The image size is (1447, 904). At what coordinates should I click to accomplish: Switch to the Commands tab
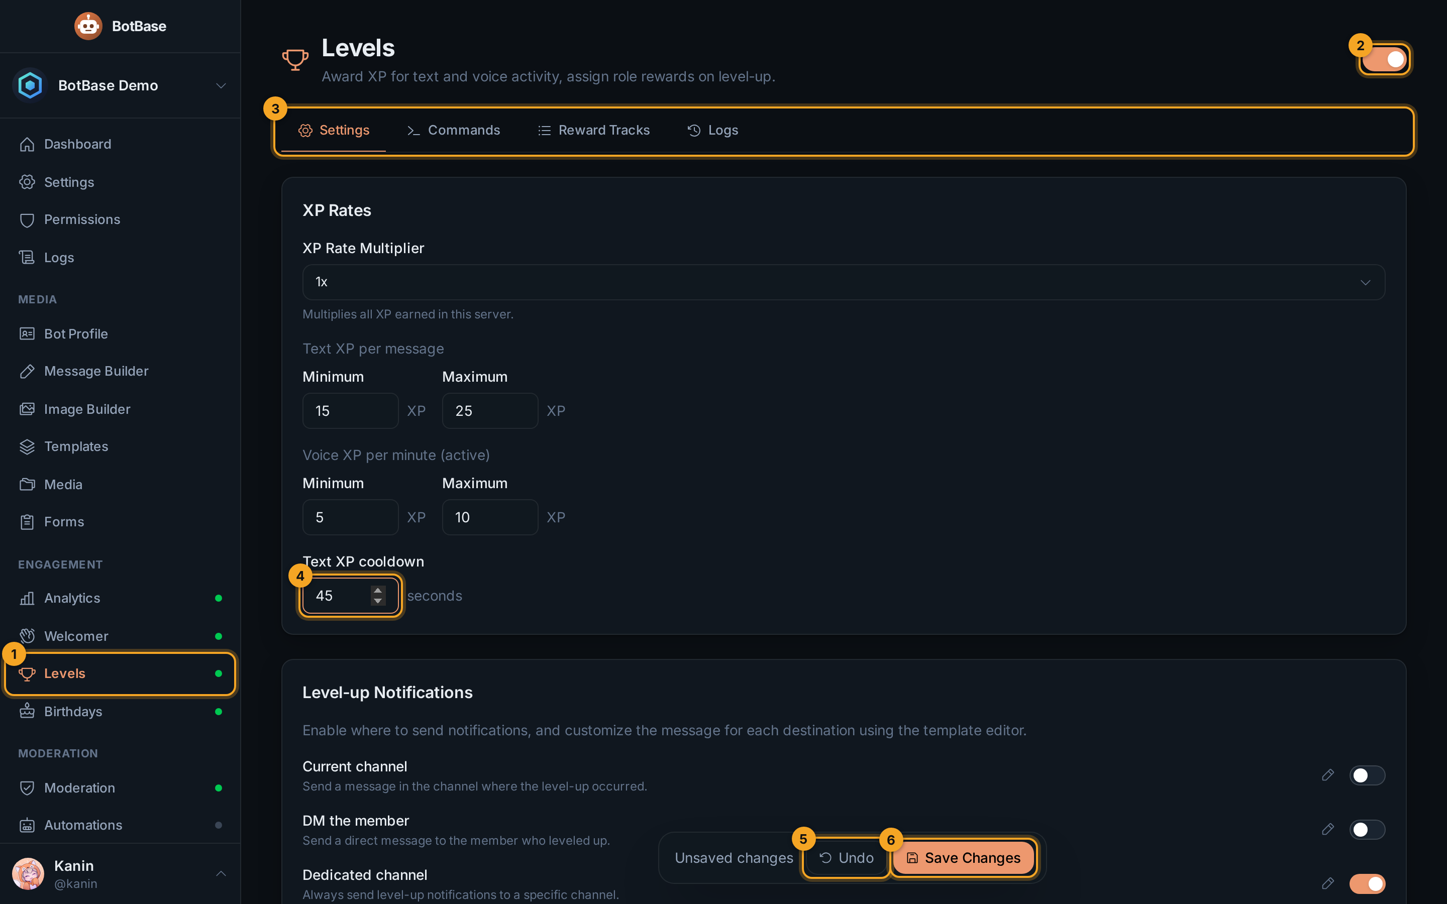point(453,131)
